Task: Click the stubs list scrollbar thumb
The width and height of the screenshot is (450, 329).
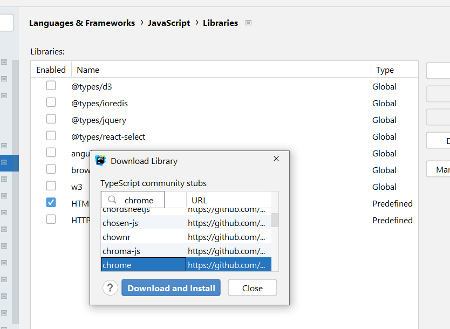Action: pyautogui.click(x=275, y=220)
